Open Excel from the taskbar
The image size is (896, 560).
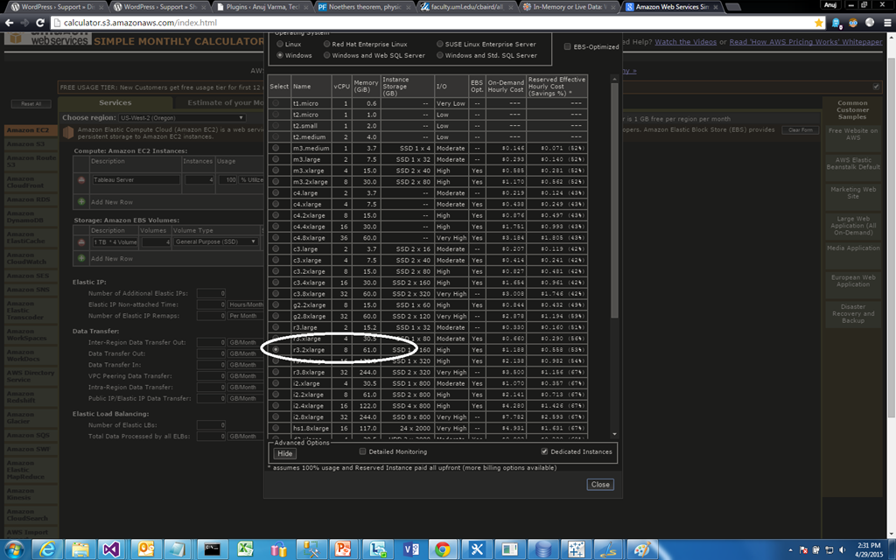coord(245,549)
